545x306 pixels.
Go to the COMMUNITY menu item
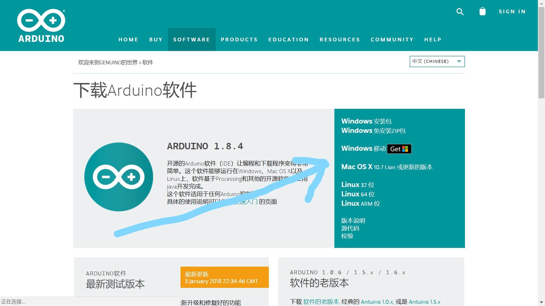tap(392, 39)
